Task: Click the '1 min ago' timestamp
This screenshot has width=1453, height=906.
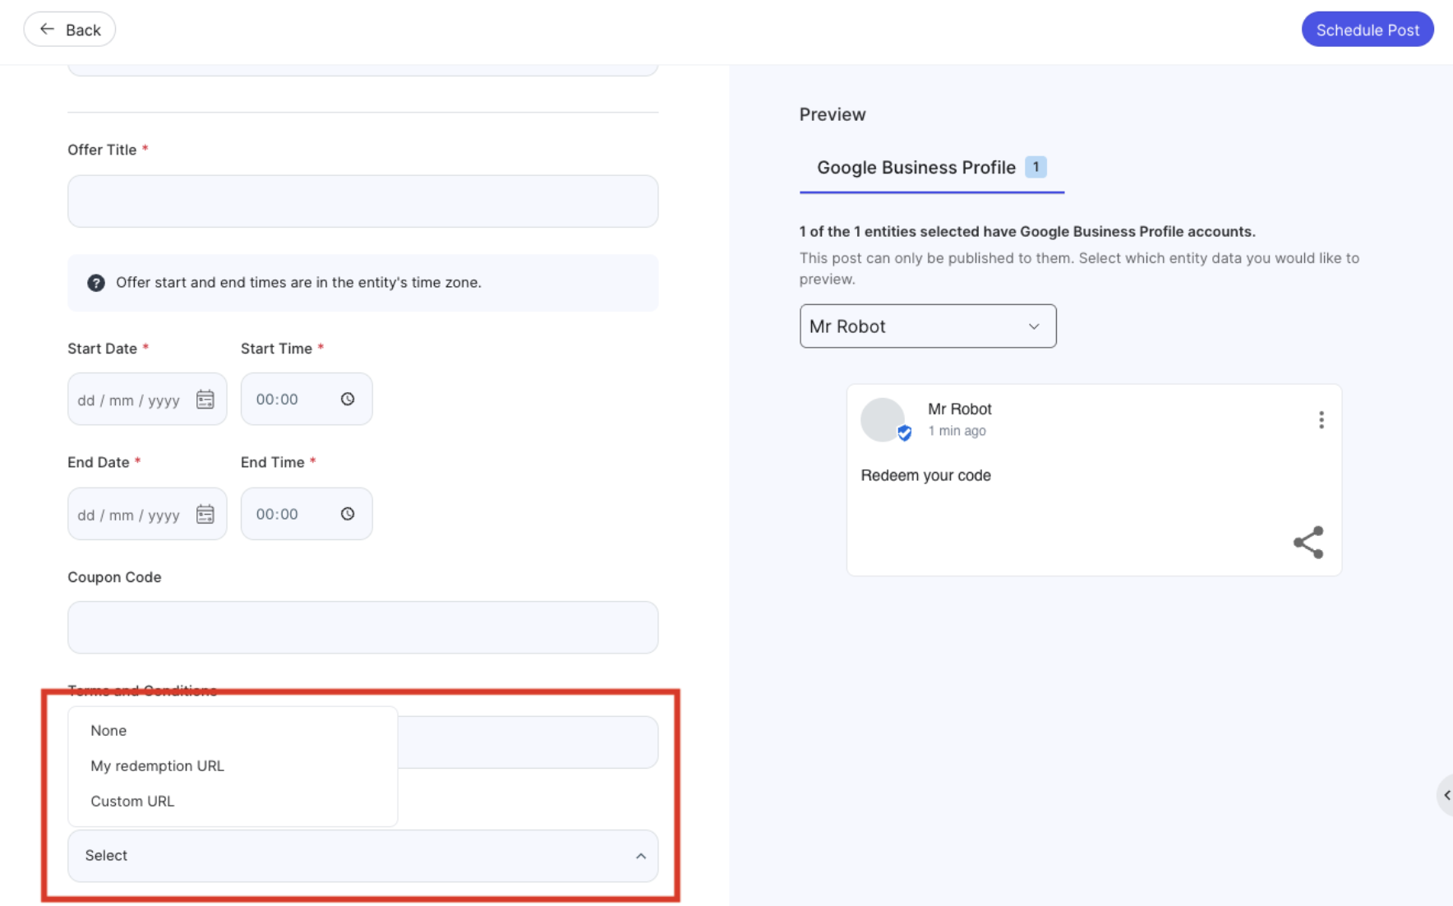Action: [957, 431]
